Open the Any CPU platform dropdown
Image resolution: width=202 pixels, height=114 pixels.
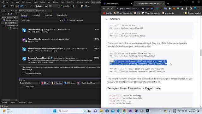pyautogui.click(x=52, y=6)
